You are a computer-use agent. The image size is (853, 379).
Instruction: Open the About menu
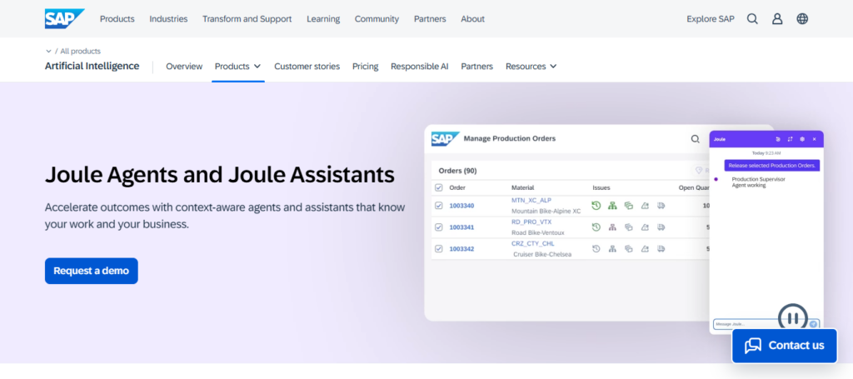click(473, 19)
